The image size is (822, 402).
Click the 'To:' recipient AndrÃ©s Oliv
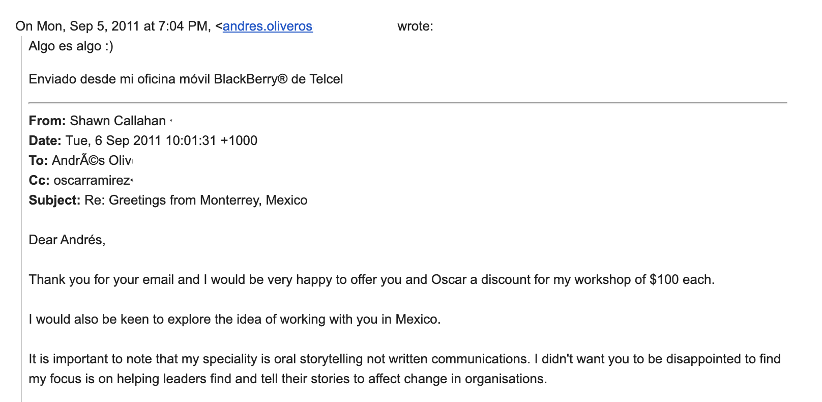(92, 160)
